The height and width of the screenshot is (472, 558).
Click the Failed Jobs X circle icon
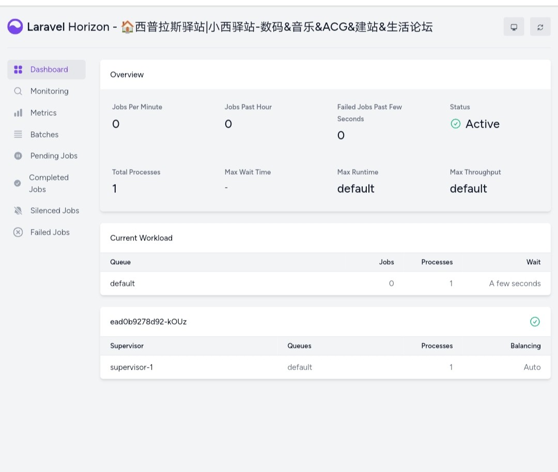18,232
